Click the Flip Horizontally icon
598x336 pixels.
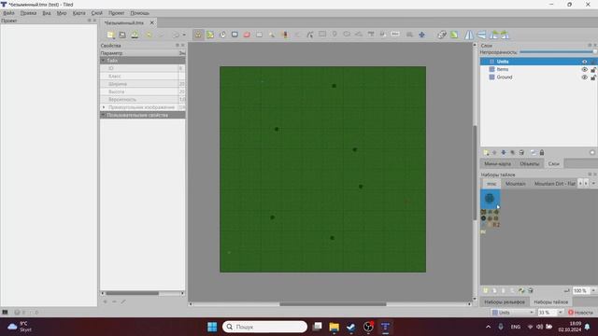pyautogui.click(x=469, y=35)
